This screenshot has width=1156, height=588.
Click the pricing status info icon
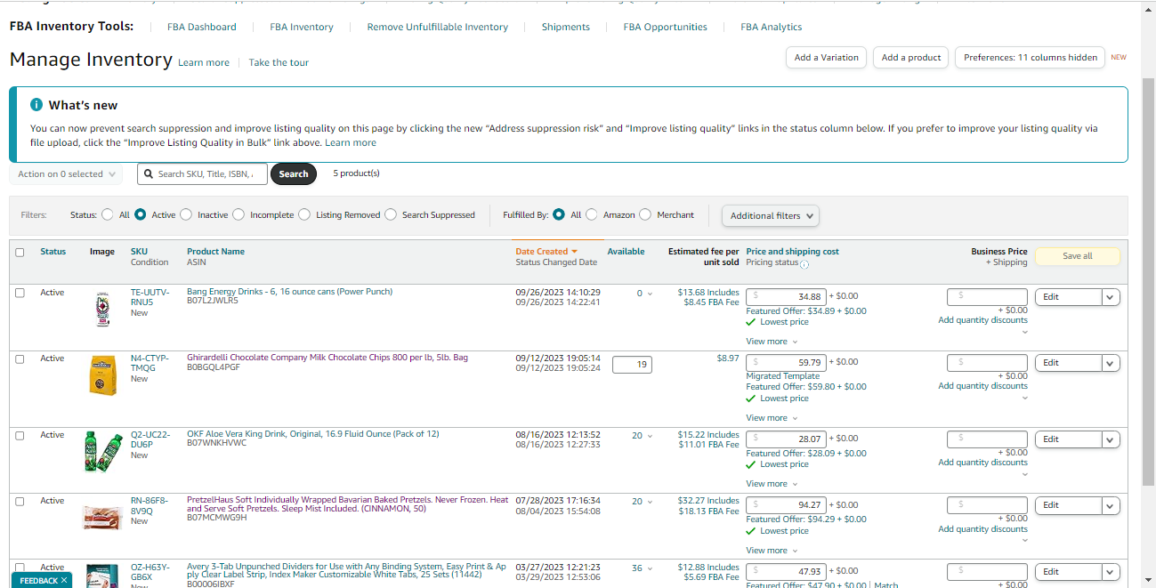[804, 264]
